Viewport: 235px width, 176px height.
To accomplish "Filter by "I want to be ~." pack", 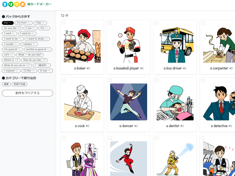I will (13, 39).
